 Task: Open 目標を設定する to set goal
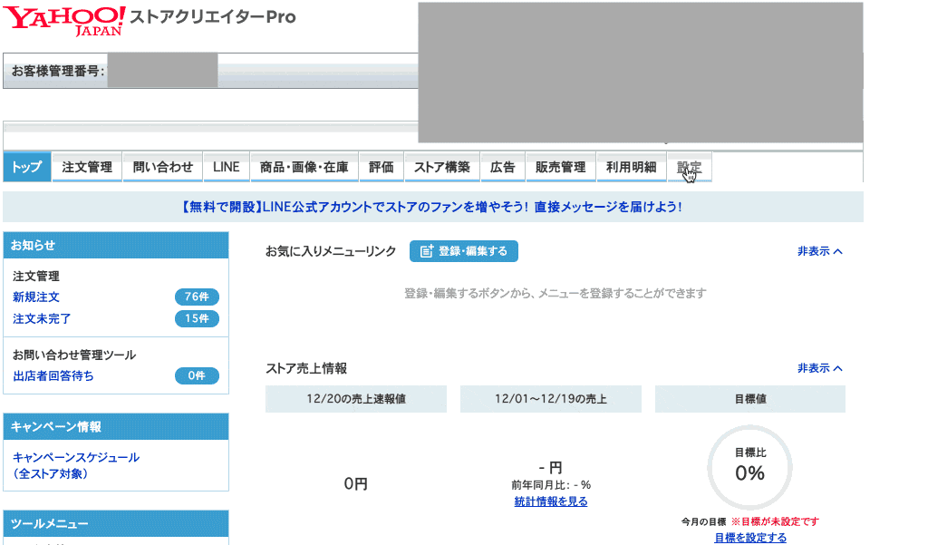752,538
